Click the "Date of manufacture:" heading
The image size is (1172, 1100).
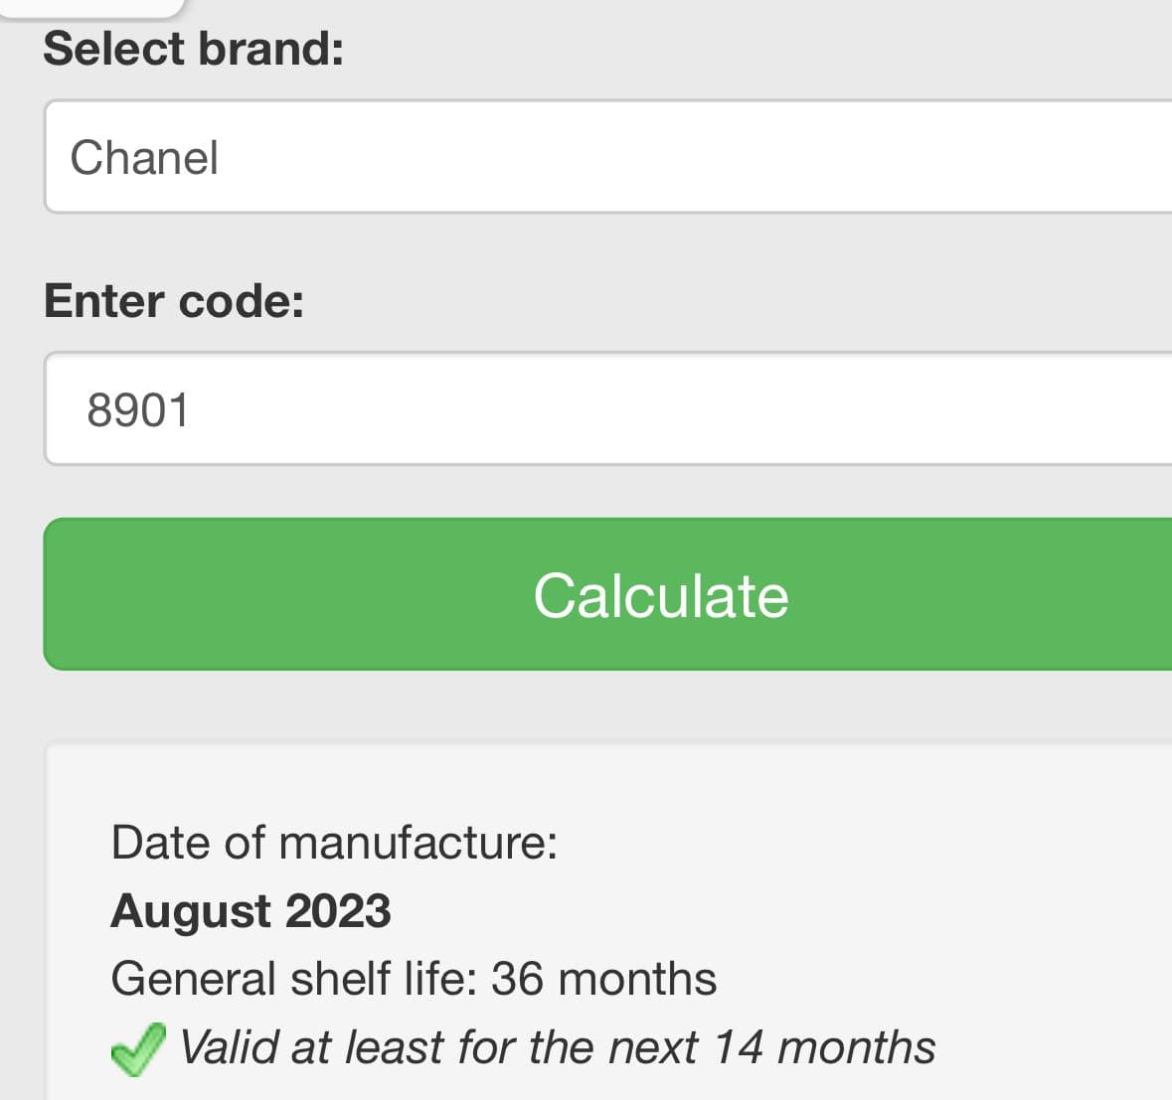point(334,843)
